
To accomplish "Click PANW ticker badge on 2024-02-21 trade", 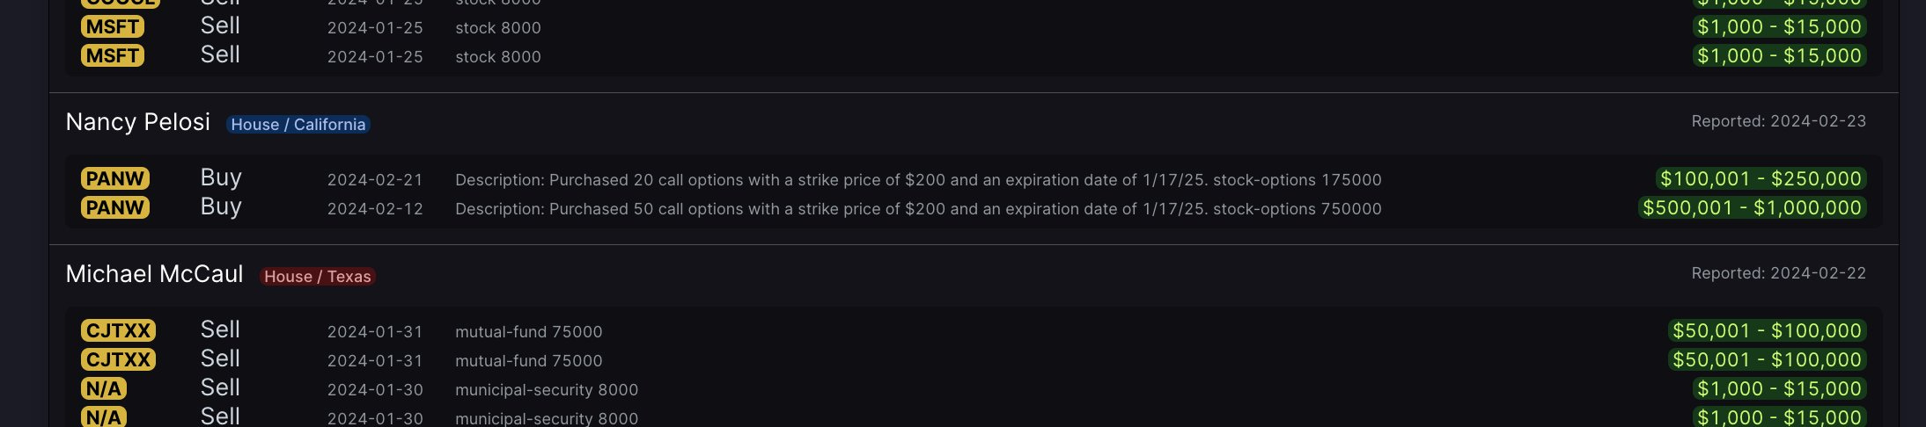I will point(114,179).
